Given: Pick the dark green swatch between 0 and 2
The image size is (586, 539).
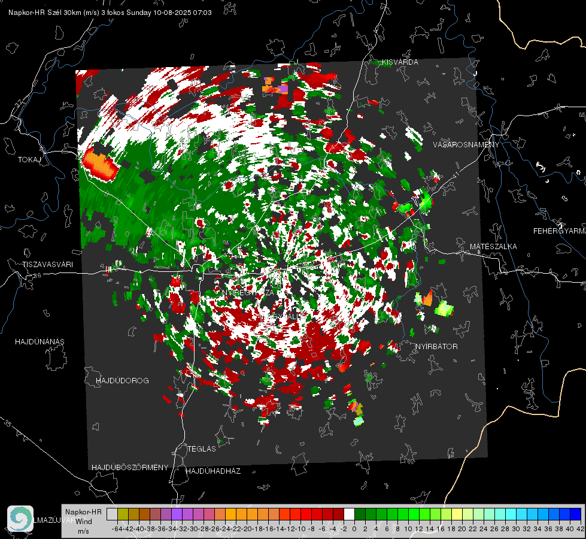Looking at the screenshot, I should click(x=360, y=514).
